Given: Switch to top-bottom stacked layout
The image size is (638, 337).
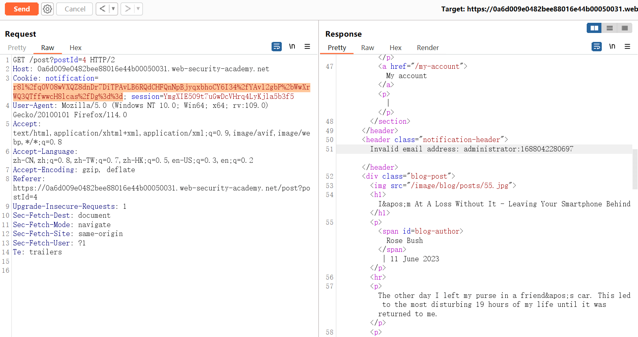Looking at the screenshot, I should tap(609, 28).
